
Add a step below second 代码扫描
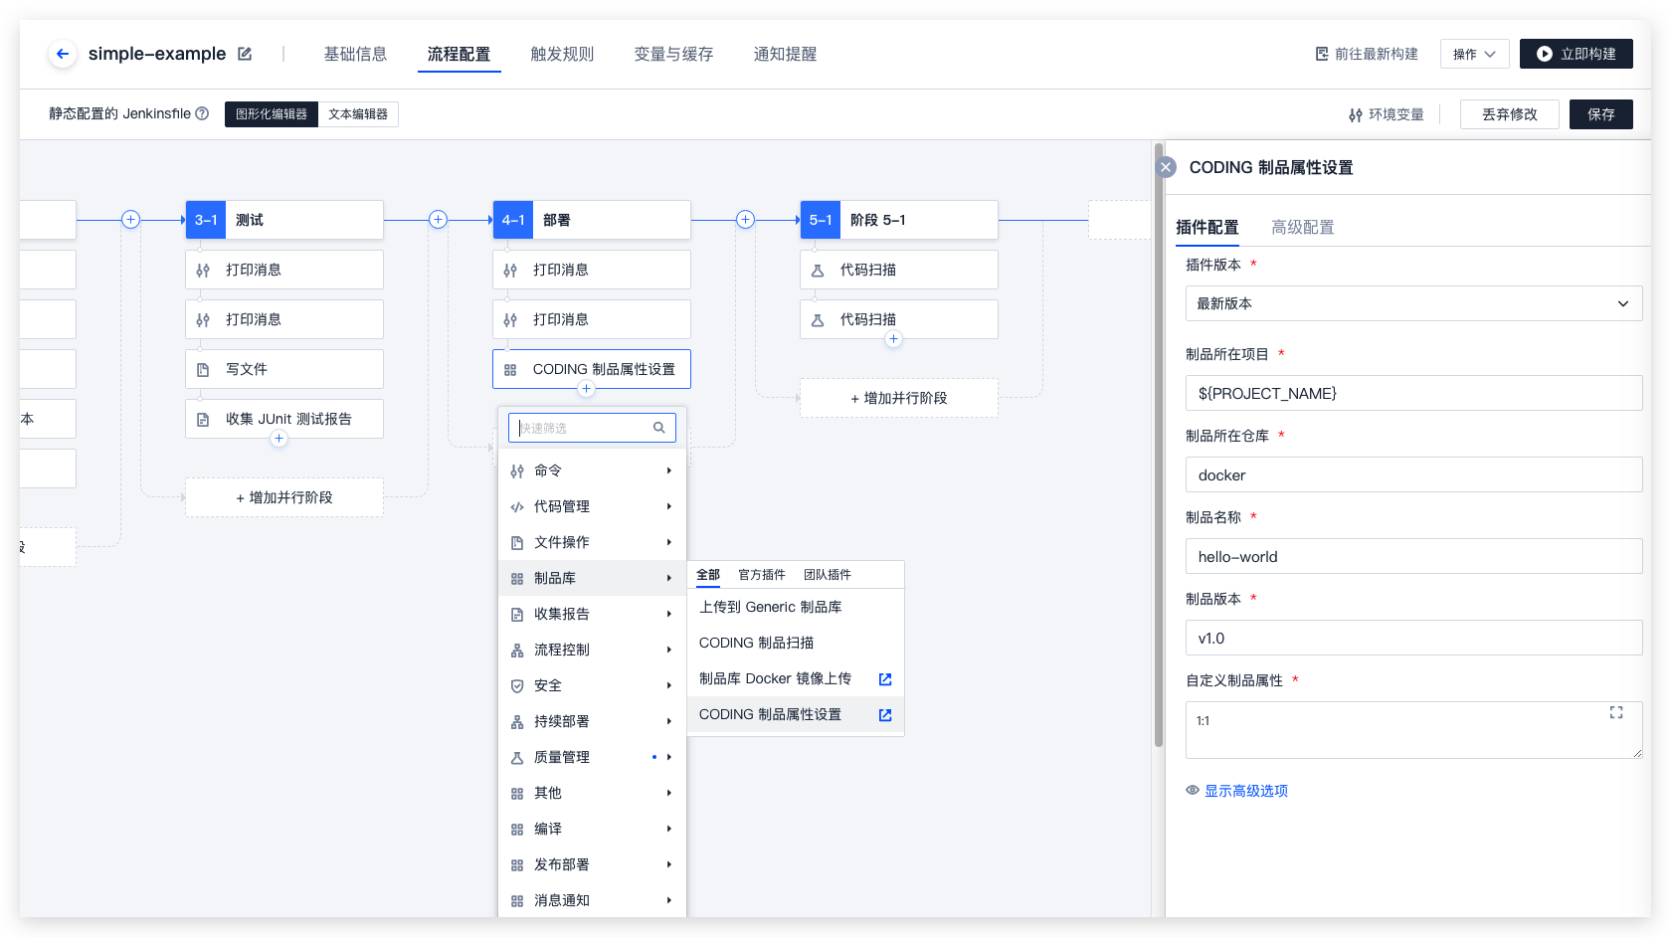pos(894,339)
